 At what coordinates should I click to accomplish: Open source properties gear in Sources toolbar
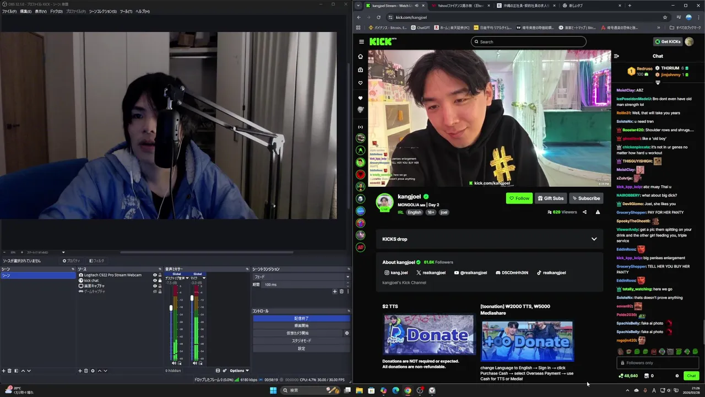pyautogui.click(x=93, y=371)
